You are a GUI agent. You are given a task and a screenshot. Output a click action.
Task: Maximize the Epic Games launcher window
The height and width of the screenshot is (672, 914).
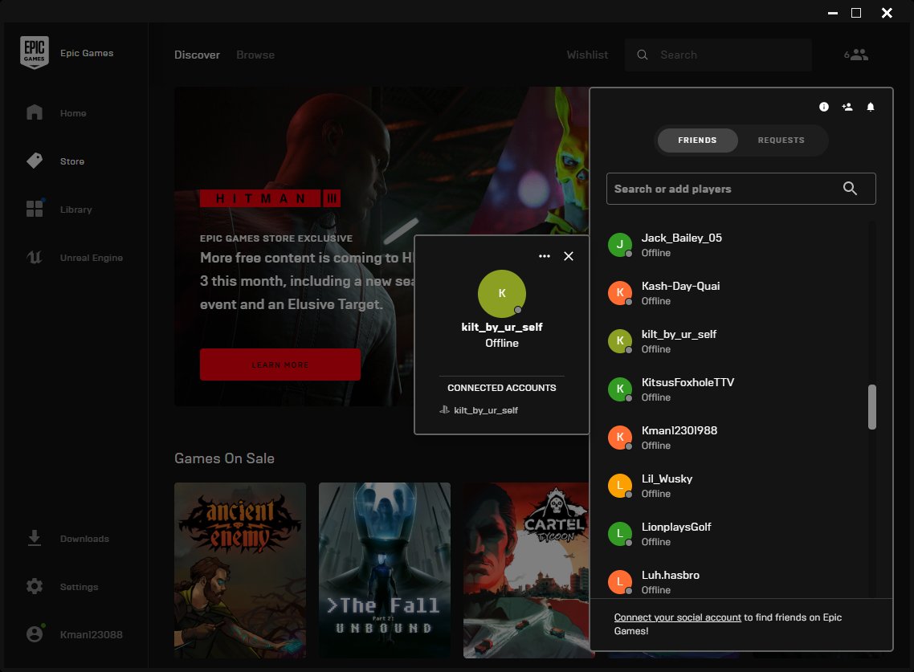coord(856,13)
